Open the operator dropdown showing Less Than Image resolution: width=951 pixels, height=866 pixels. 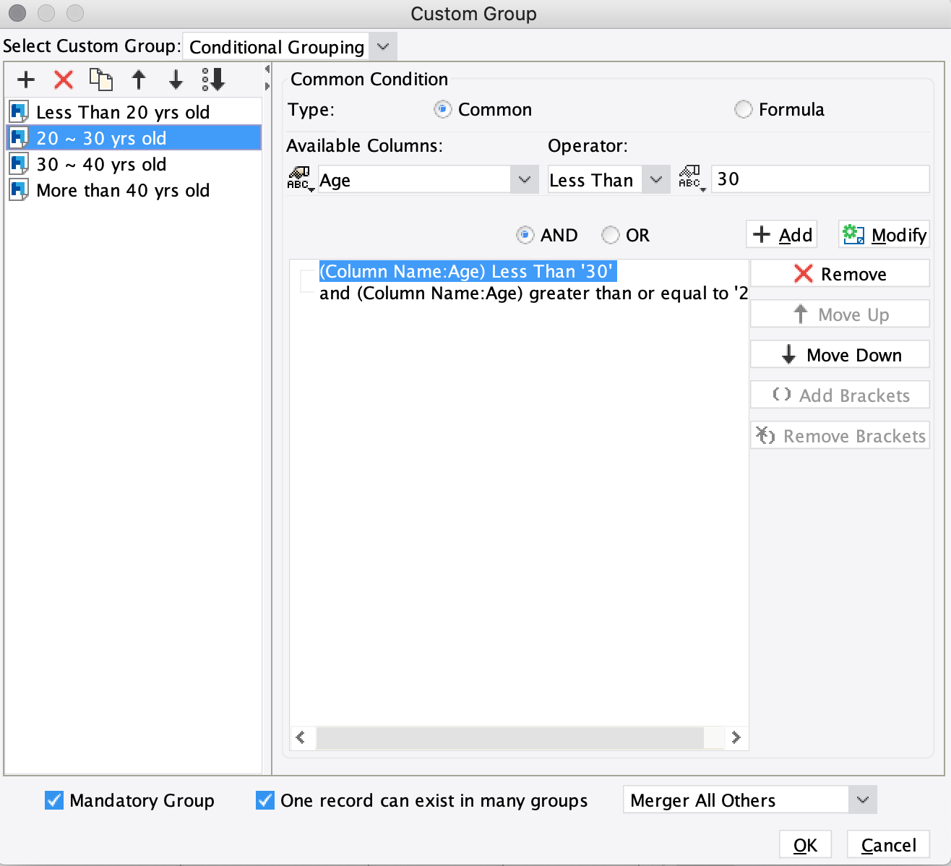pos(655,179)
